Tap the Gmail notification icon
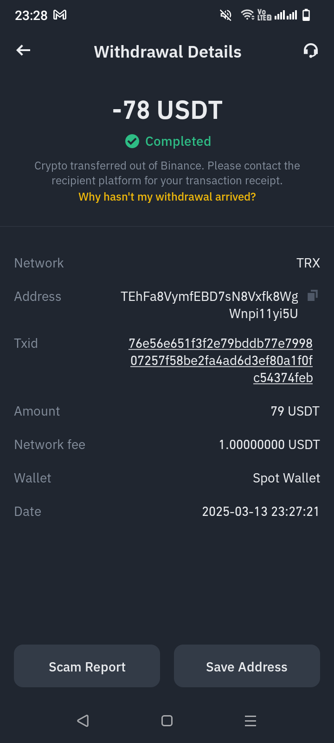Image resolution: width=334 pixels, height=743 pixels. coord(60,15)
